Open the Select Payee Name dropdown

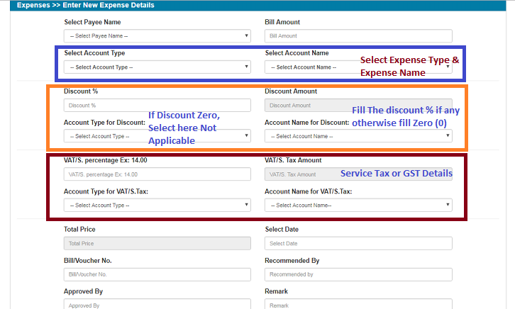click(157, 35)
